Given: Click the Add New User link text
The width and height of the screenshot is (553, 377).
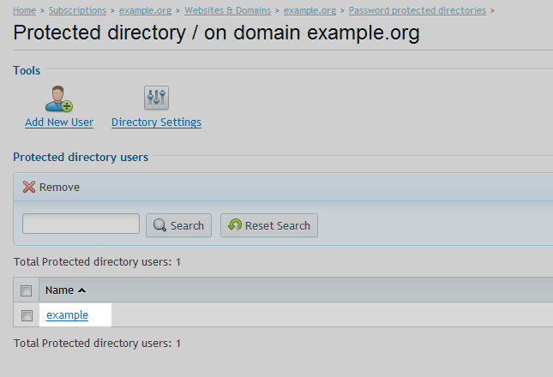Looking at the screenshot, I should click(59, 122).
